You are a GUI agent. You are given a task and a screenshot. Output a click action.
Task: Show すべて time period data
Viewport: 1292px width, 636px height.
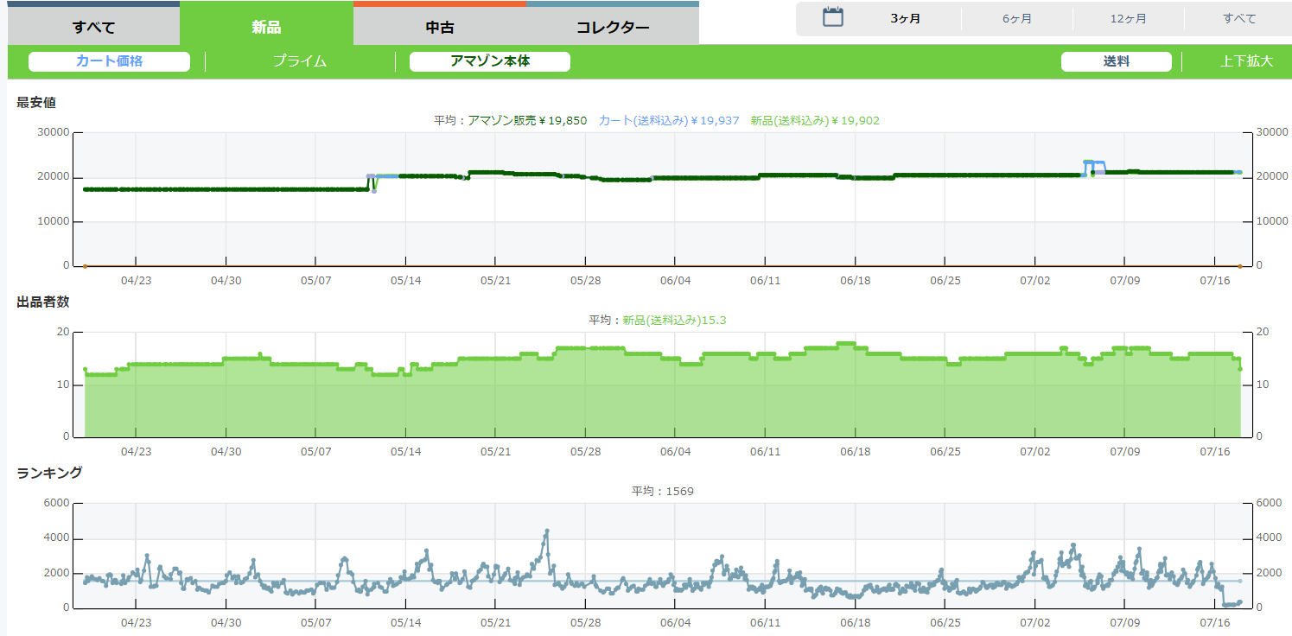(x=1238, y=18)
